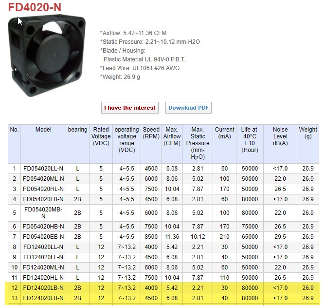Click model FD124020LL-N in row 9
Screen dimensions: 325x306
point(43,257)
